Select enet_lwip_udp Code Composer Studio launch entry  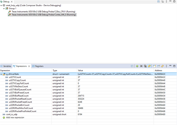point(33,5)
